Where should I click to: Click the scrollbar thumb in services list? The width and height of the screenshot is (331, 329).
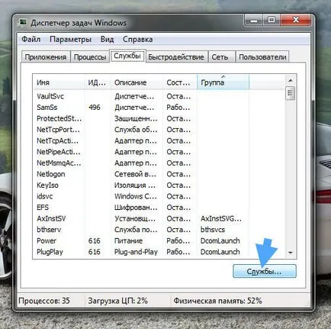291,93
